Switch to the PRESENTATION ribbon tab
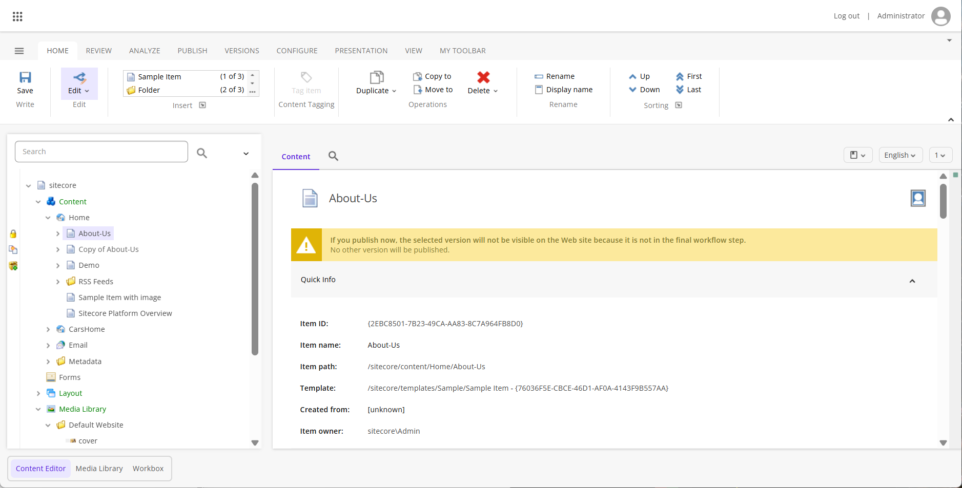 click(361, 51)
